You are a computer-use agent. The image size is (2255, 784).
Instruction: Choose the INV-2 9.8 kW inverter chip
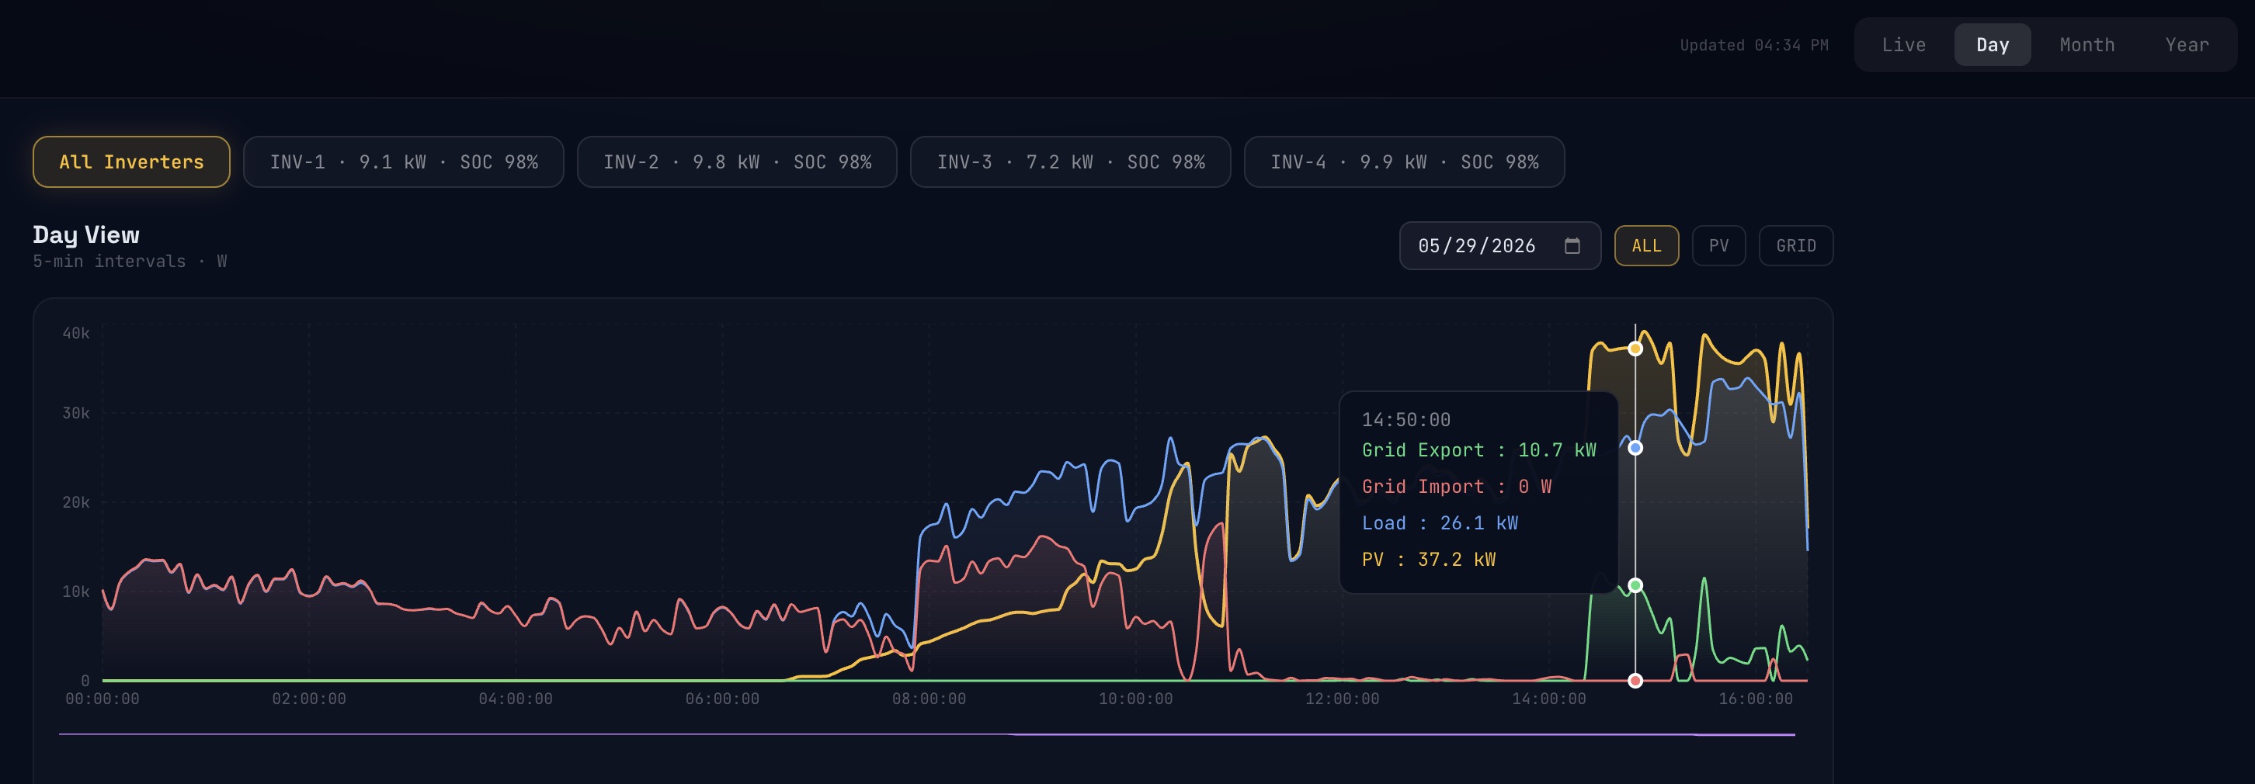(737, 162)
